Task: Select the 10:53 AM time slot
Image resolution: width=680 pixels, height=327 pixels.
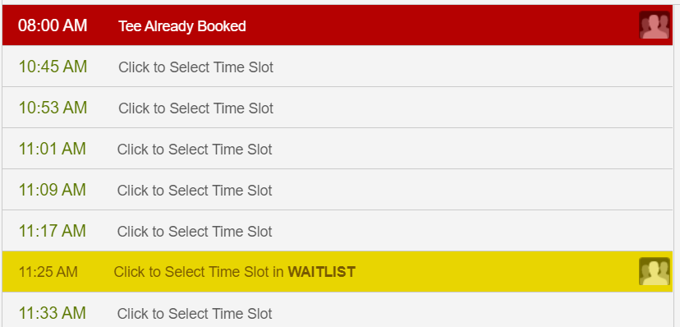Action: tap(338, 108)
